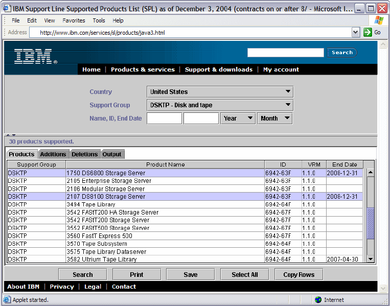Select the 3570 Tape Subsystem row

click(185, 244)
